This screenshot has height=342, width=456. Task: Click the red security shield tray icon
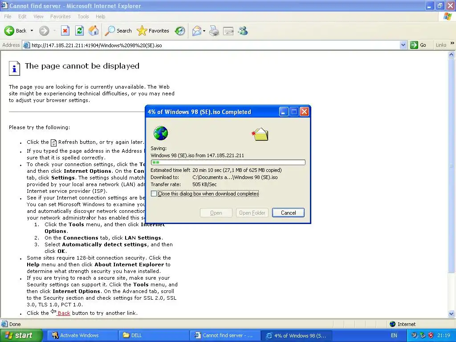[x=431, y=335]
